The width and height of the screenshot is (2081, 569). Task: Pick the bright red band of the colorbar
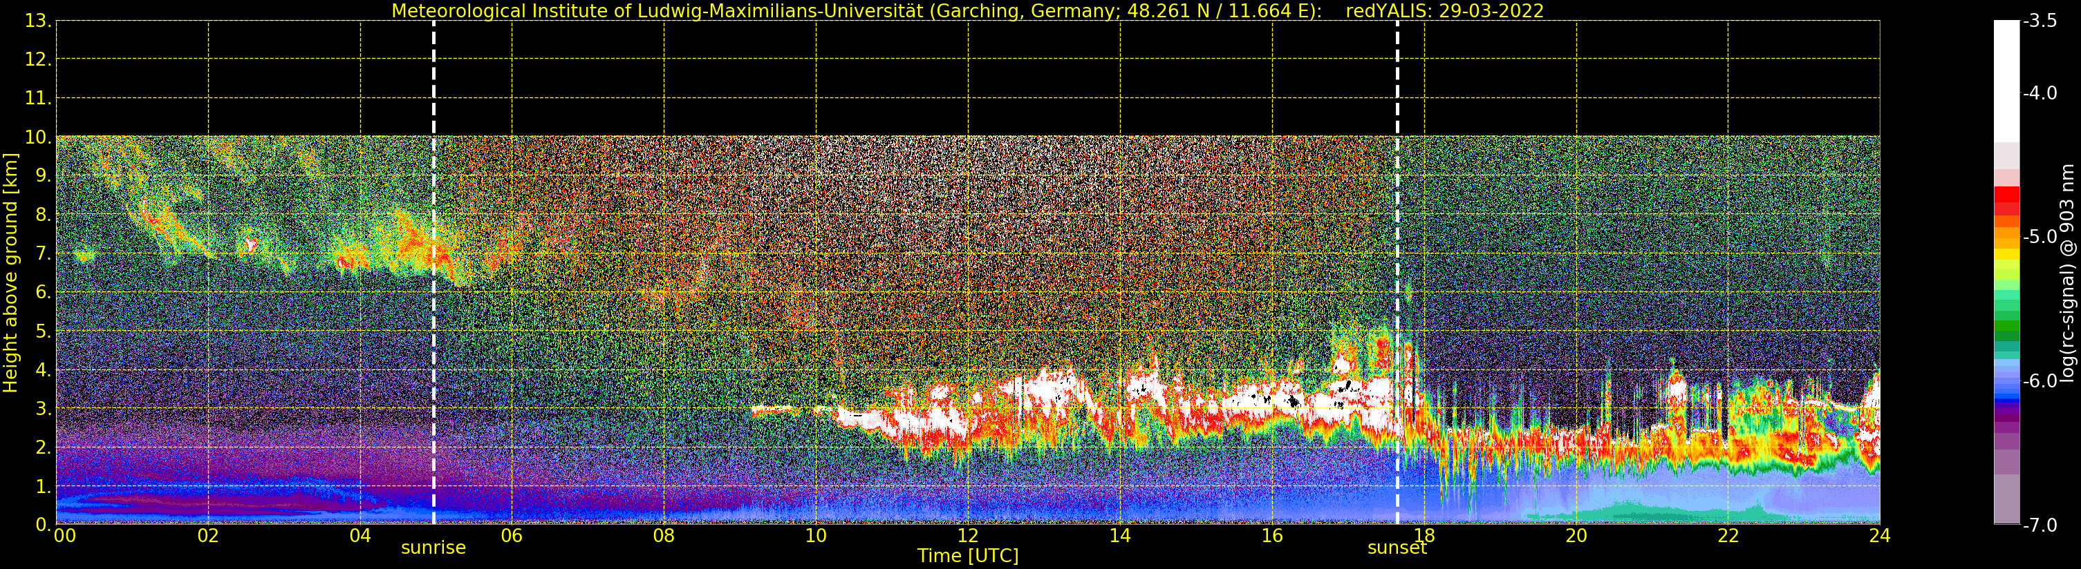(2006, 194)
